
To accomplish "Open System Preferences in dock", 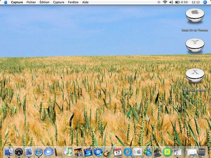I will tap(138, 152).
